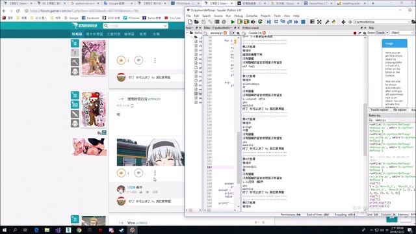416x234 pixels.
Task: Close the Console 1/A tab
Action: point(265,33)
